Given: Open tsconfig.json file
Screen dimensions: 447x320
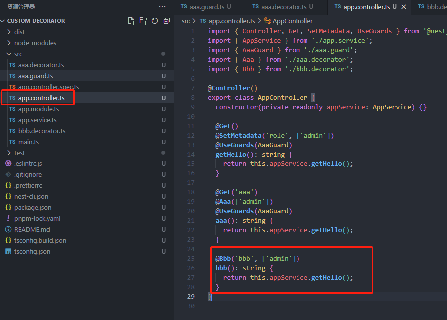Looking at the screenshot, I should click(x=87, y=252).
